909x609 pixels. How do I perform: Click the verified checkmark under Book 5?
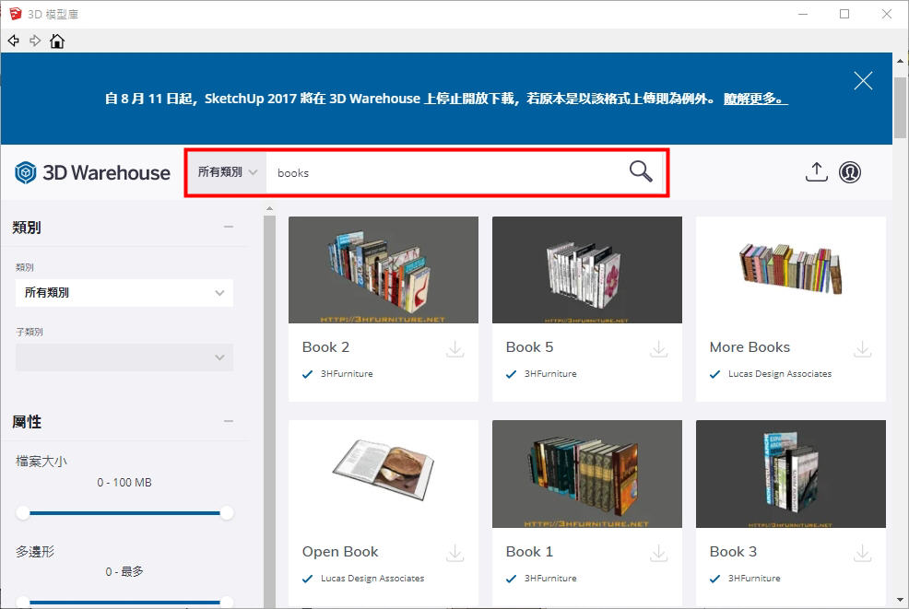point(511,374)
